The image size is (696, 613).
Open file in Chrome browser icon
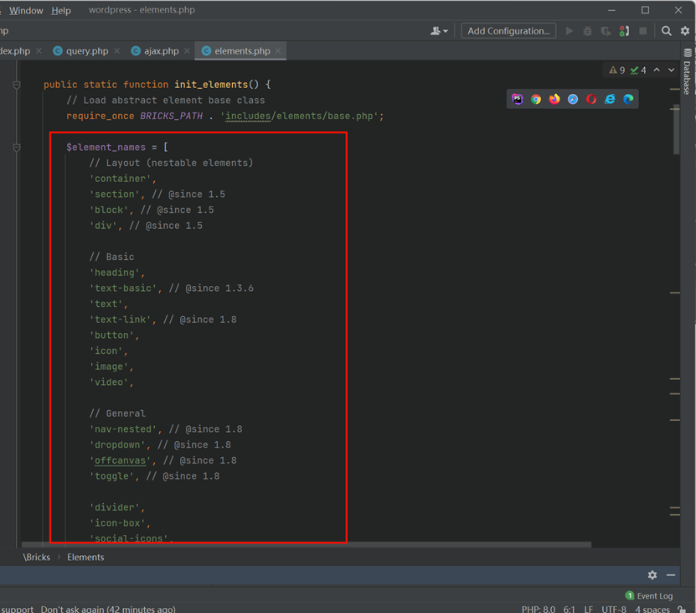click(x=536, y=99)
